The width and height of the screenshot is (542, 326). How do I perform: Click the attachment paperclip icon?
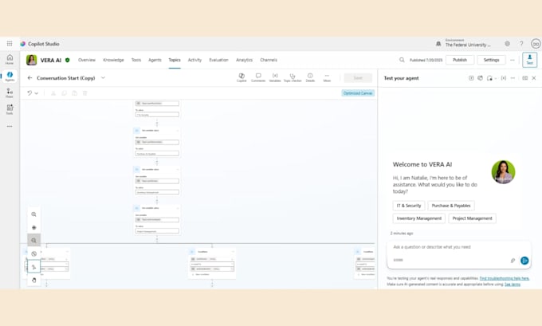click(513, 261)
